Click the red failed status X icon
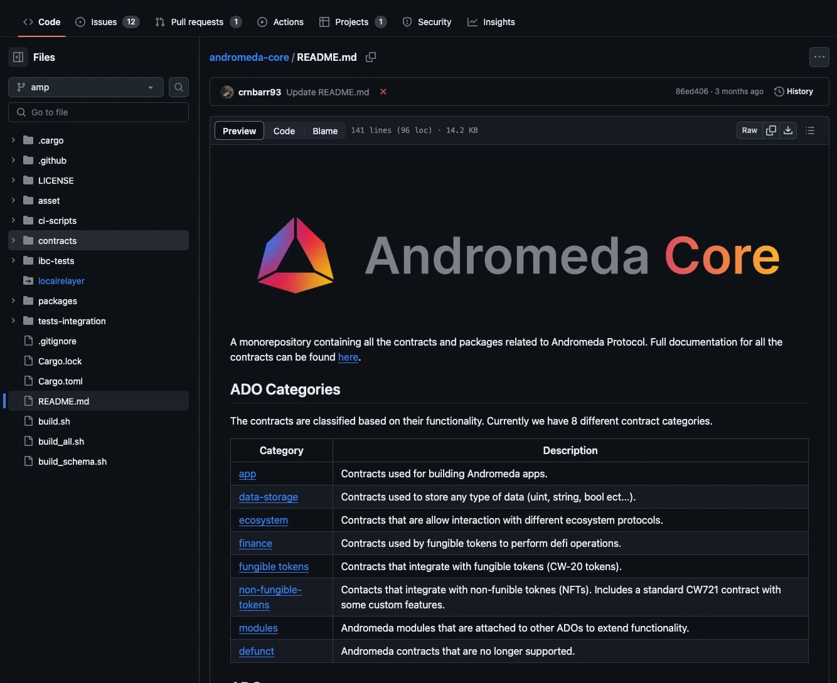This screenshot has width=837, height=683. coord(383,92)
